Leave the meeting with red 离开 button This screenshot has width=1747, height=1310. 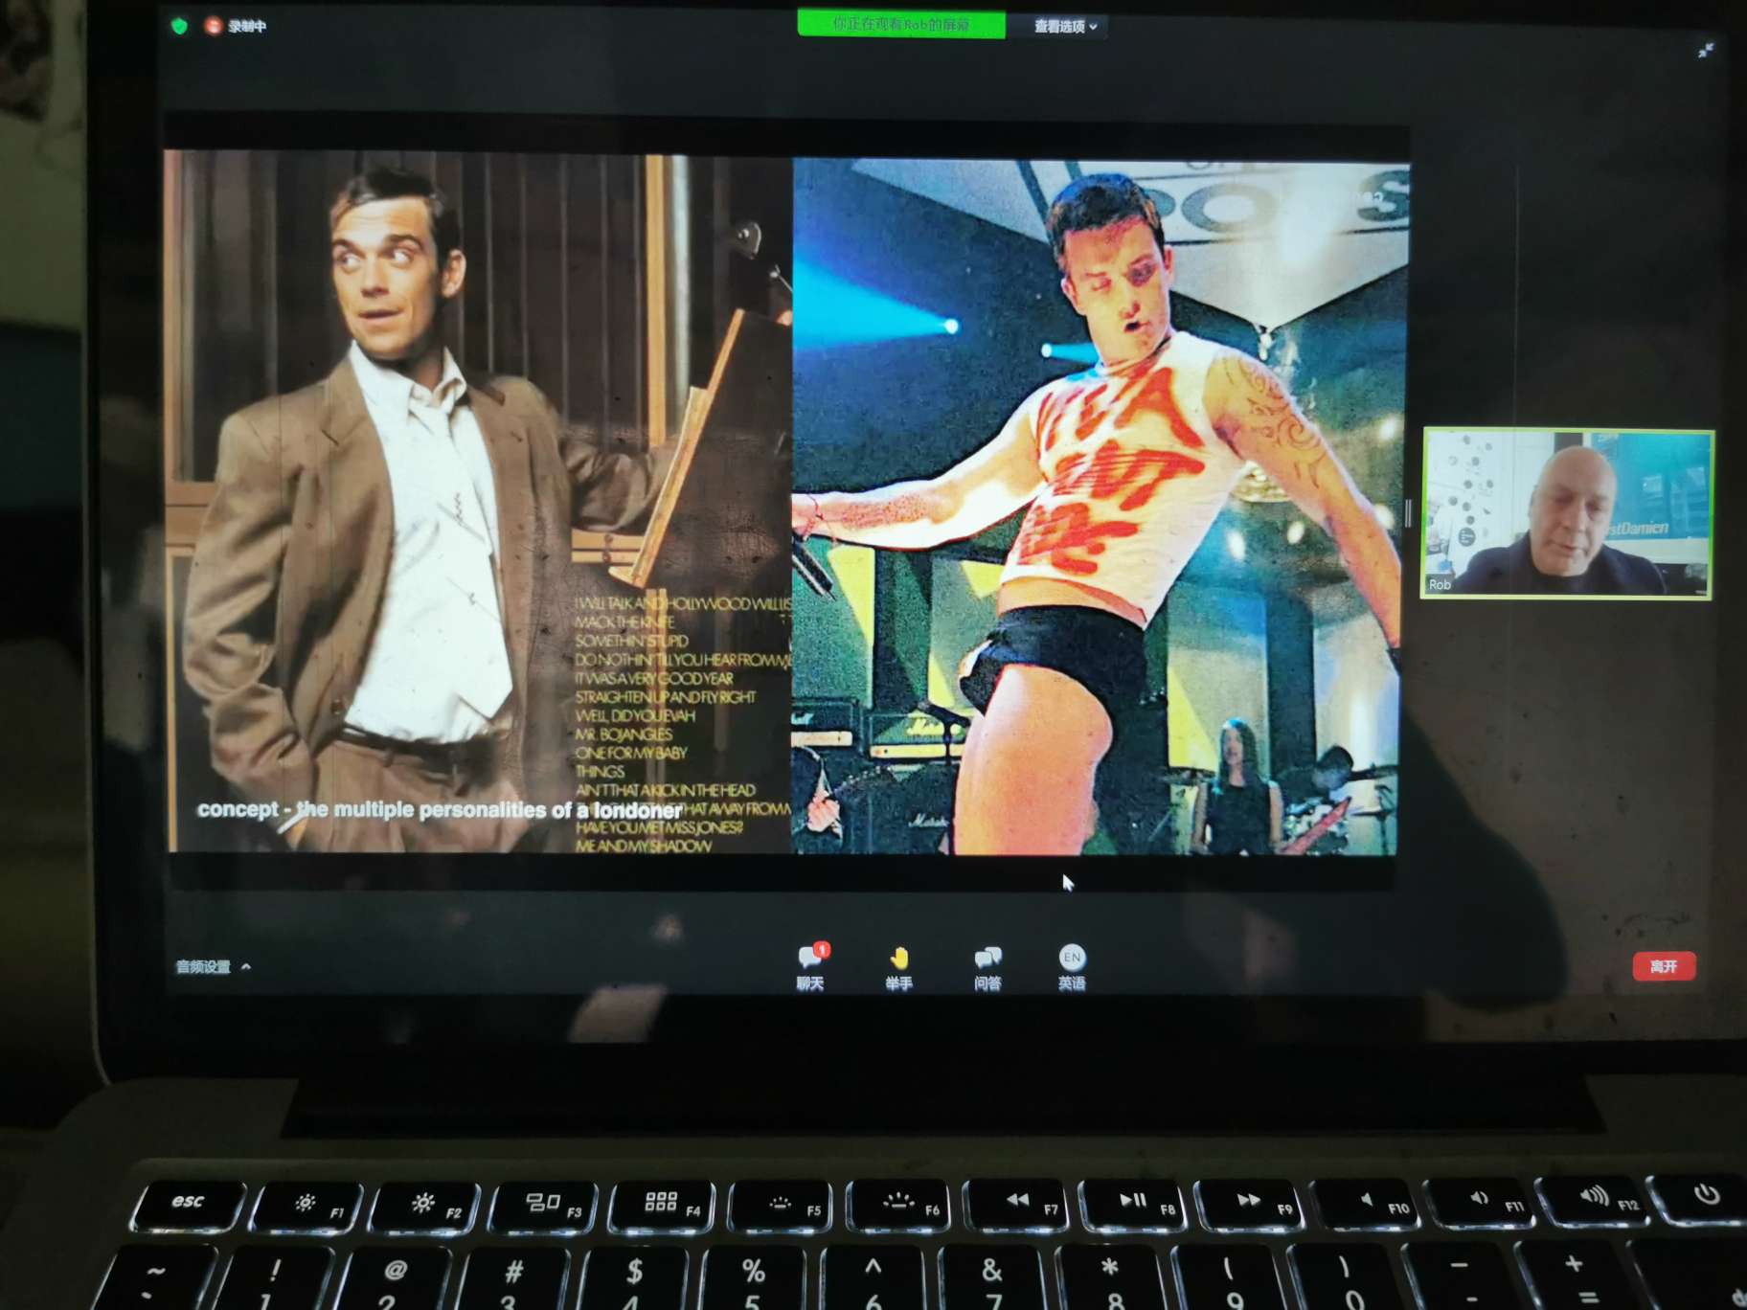pos(1664,966)
